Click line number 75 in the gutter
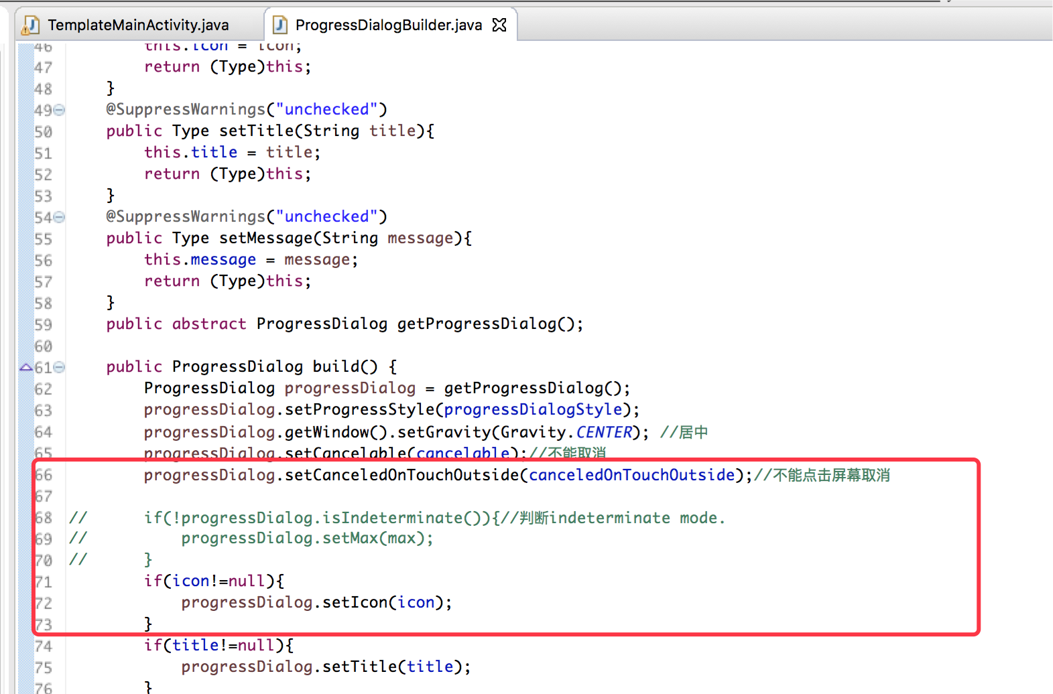Viewport: 1053px width, 694px height. (43, 668)
